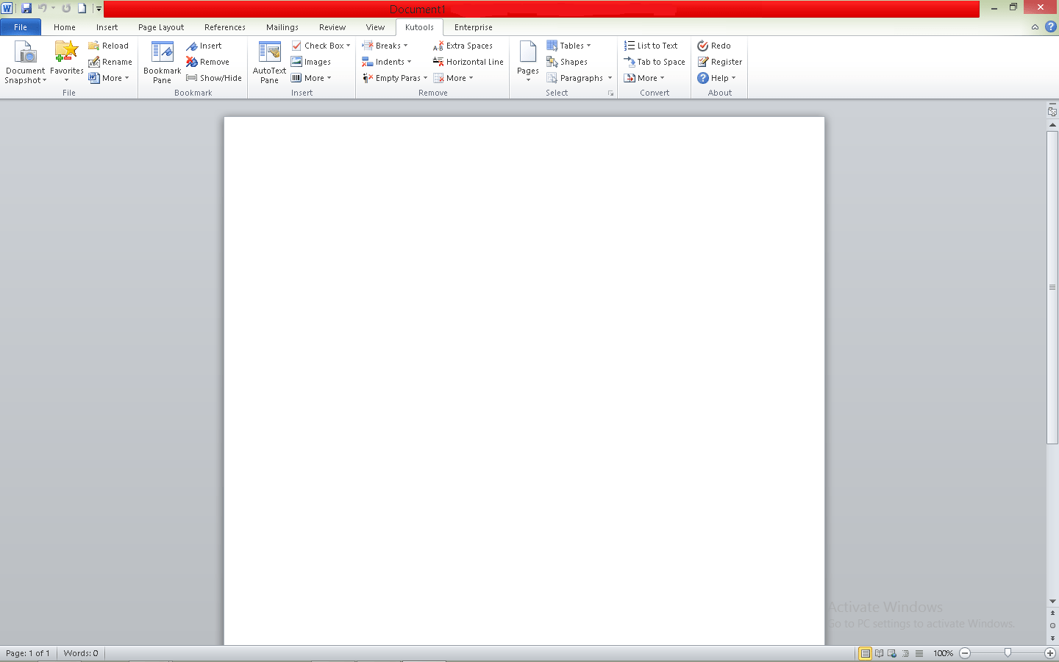Expand the Remove group's More menu

(x=453, y=78)
